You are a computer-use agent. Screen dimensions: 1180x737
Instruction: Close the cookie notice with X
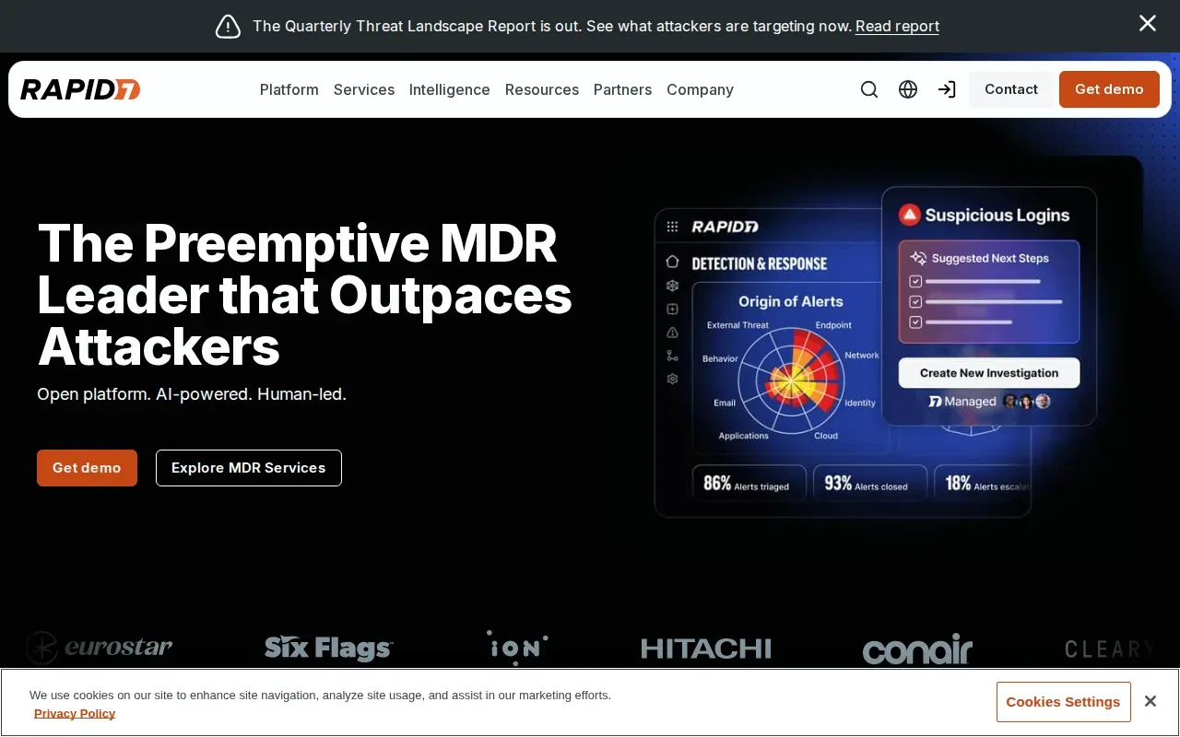[x=1150, y=702]
